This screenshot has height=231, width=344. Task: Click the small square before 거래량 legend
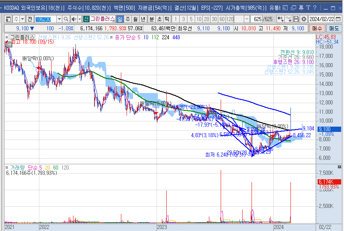tap(7, 168)
